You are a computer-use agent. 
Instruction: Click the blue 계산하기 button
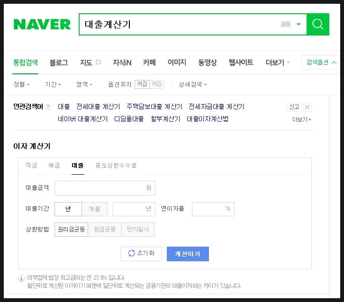click(x=188, y=254)
